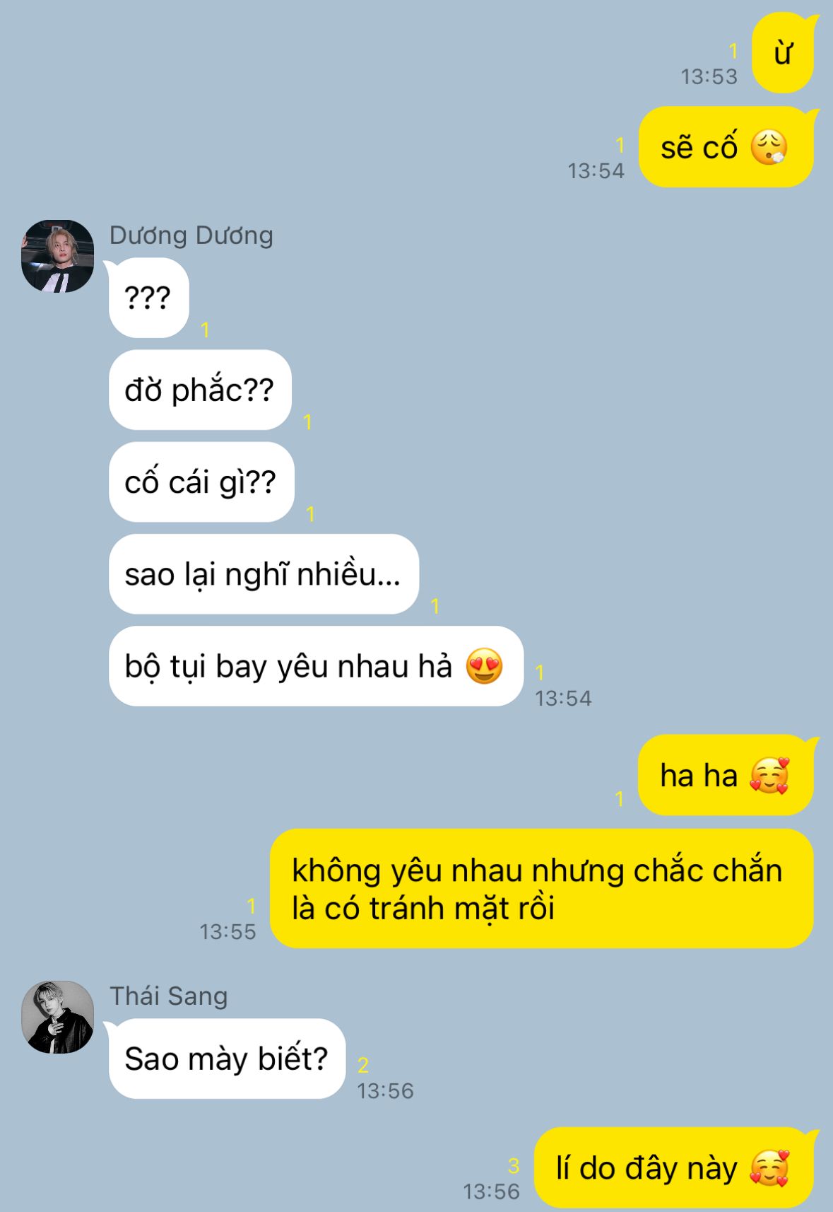Open Dương Dương's profile avatar
Image resolution: width=833 pixels, height=1212 pixels.
[58, 256]
